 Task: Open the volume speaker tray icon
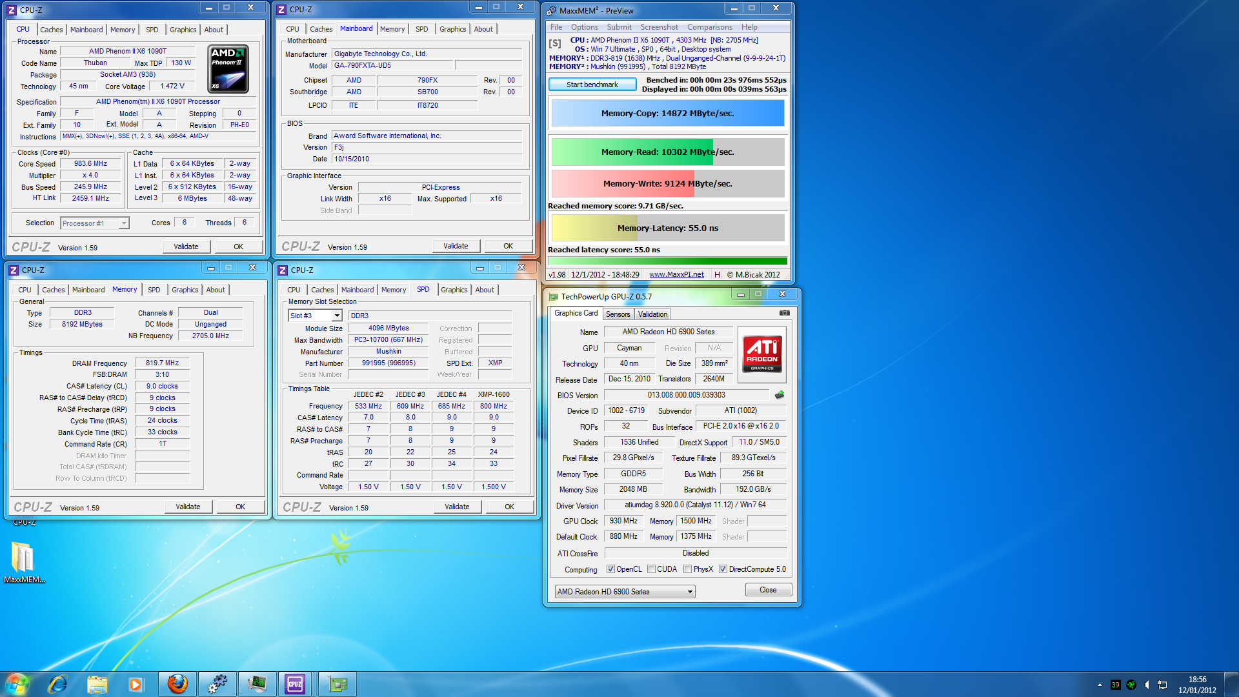click(1147, 685)
